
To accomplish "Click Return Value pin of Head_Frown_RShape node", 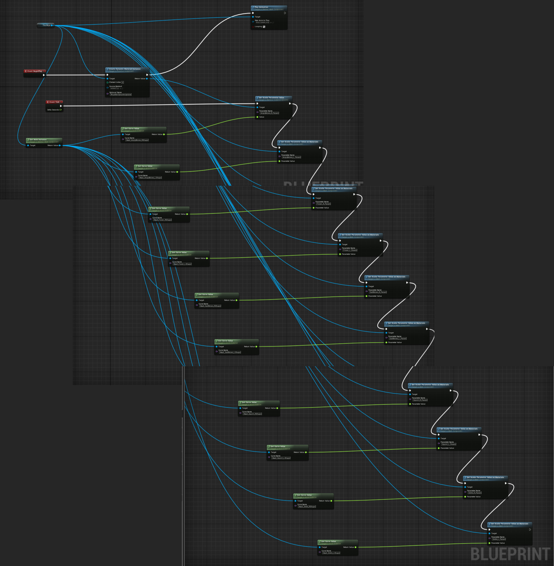I will [187, 214].
